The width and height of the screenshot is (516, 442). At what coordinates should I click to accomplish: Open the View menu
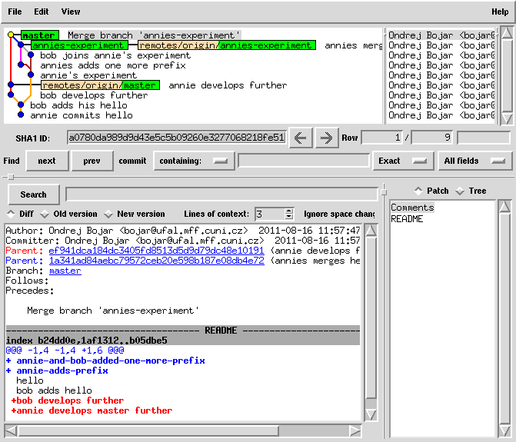pyautogui.click(x=70, y=12)
